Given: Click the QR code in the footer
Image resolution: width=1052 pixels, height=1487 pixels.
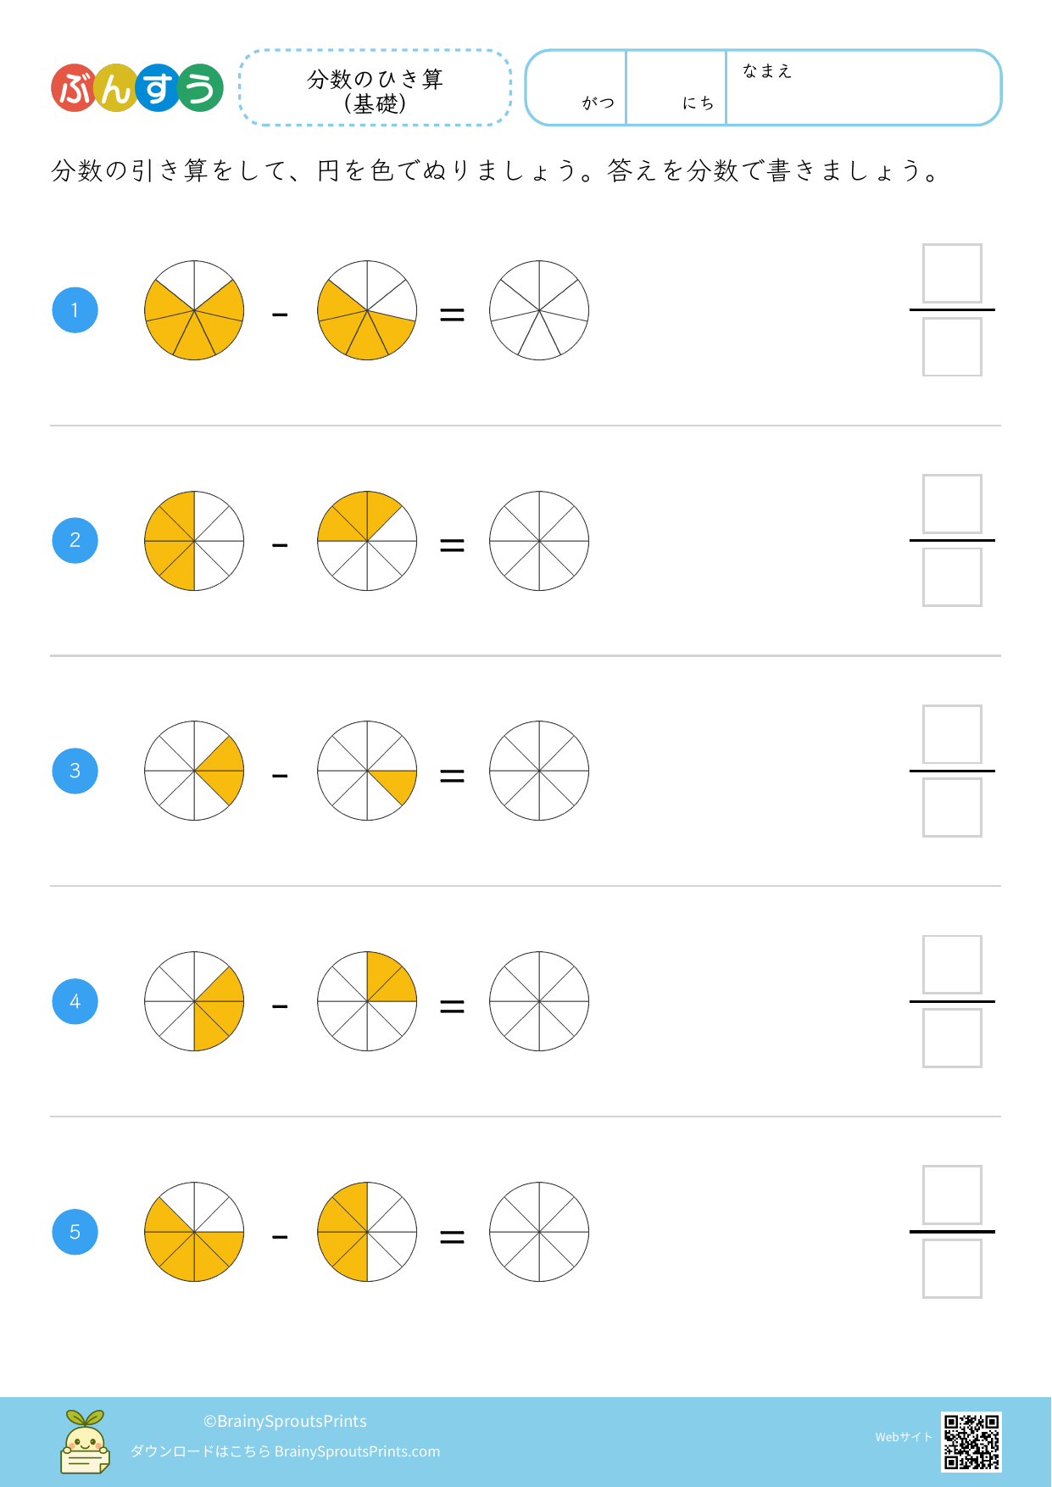Looking at the screenshot, I should coord(971,1441).
